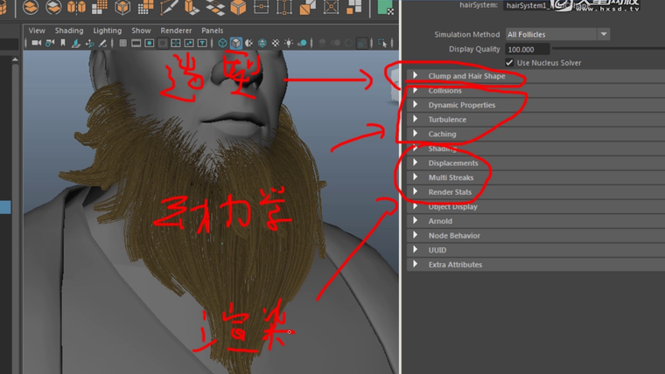Click the wireframe display icon
The image size is (665, 374).
pos(223,43)
